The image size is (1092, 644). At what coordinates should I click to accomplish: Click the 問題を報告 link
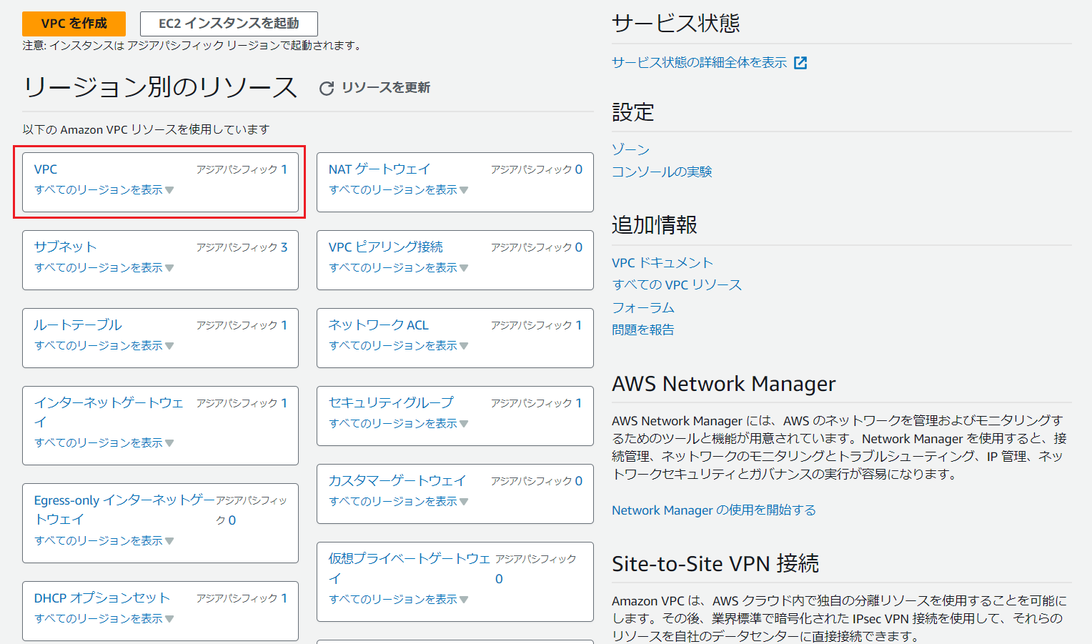[x=642, y=330]
